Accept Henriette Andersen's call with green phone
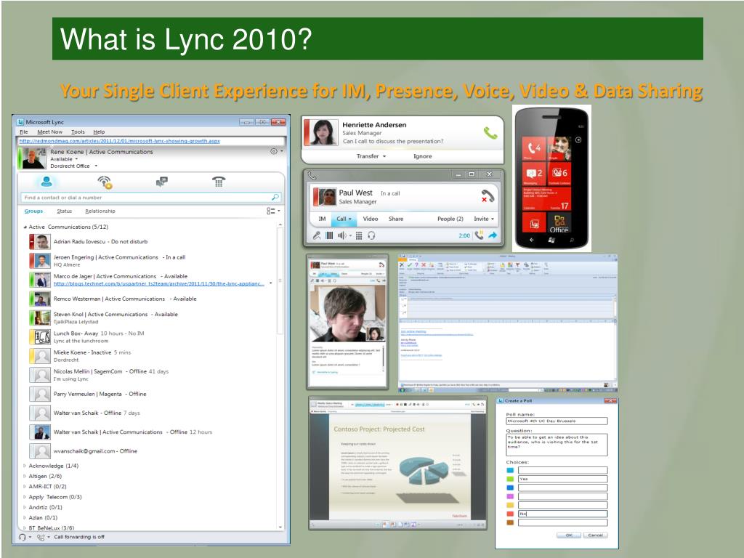The width and height of the screenshot is (744, 558). [x=490, y=132]
